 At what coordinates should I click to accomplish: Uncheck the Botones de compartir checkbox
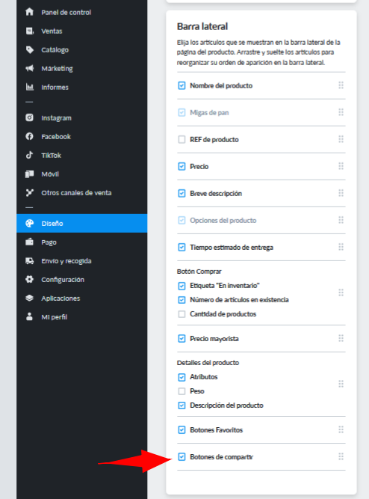click(182, 457)
